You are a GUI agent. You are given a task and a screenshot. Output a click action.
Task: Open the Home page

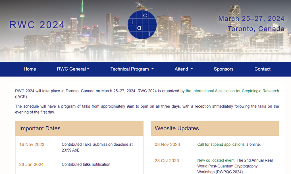pos(30,69)
